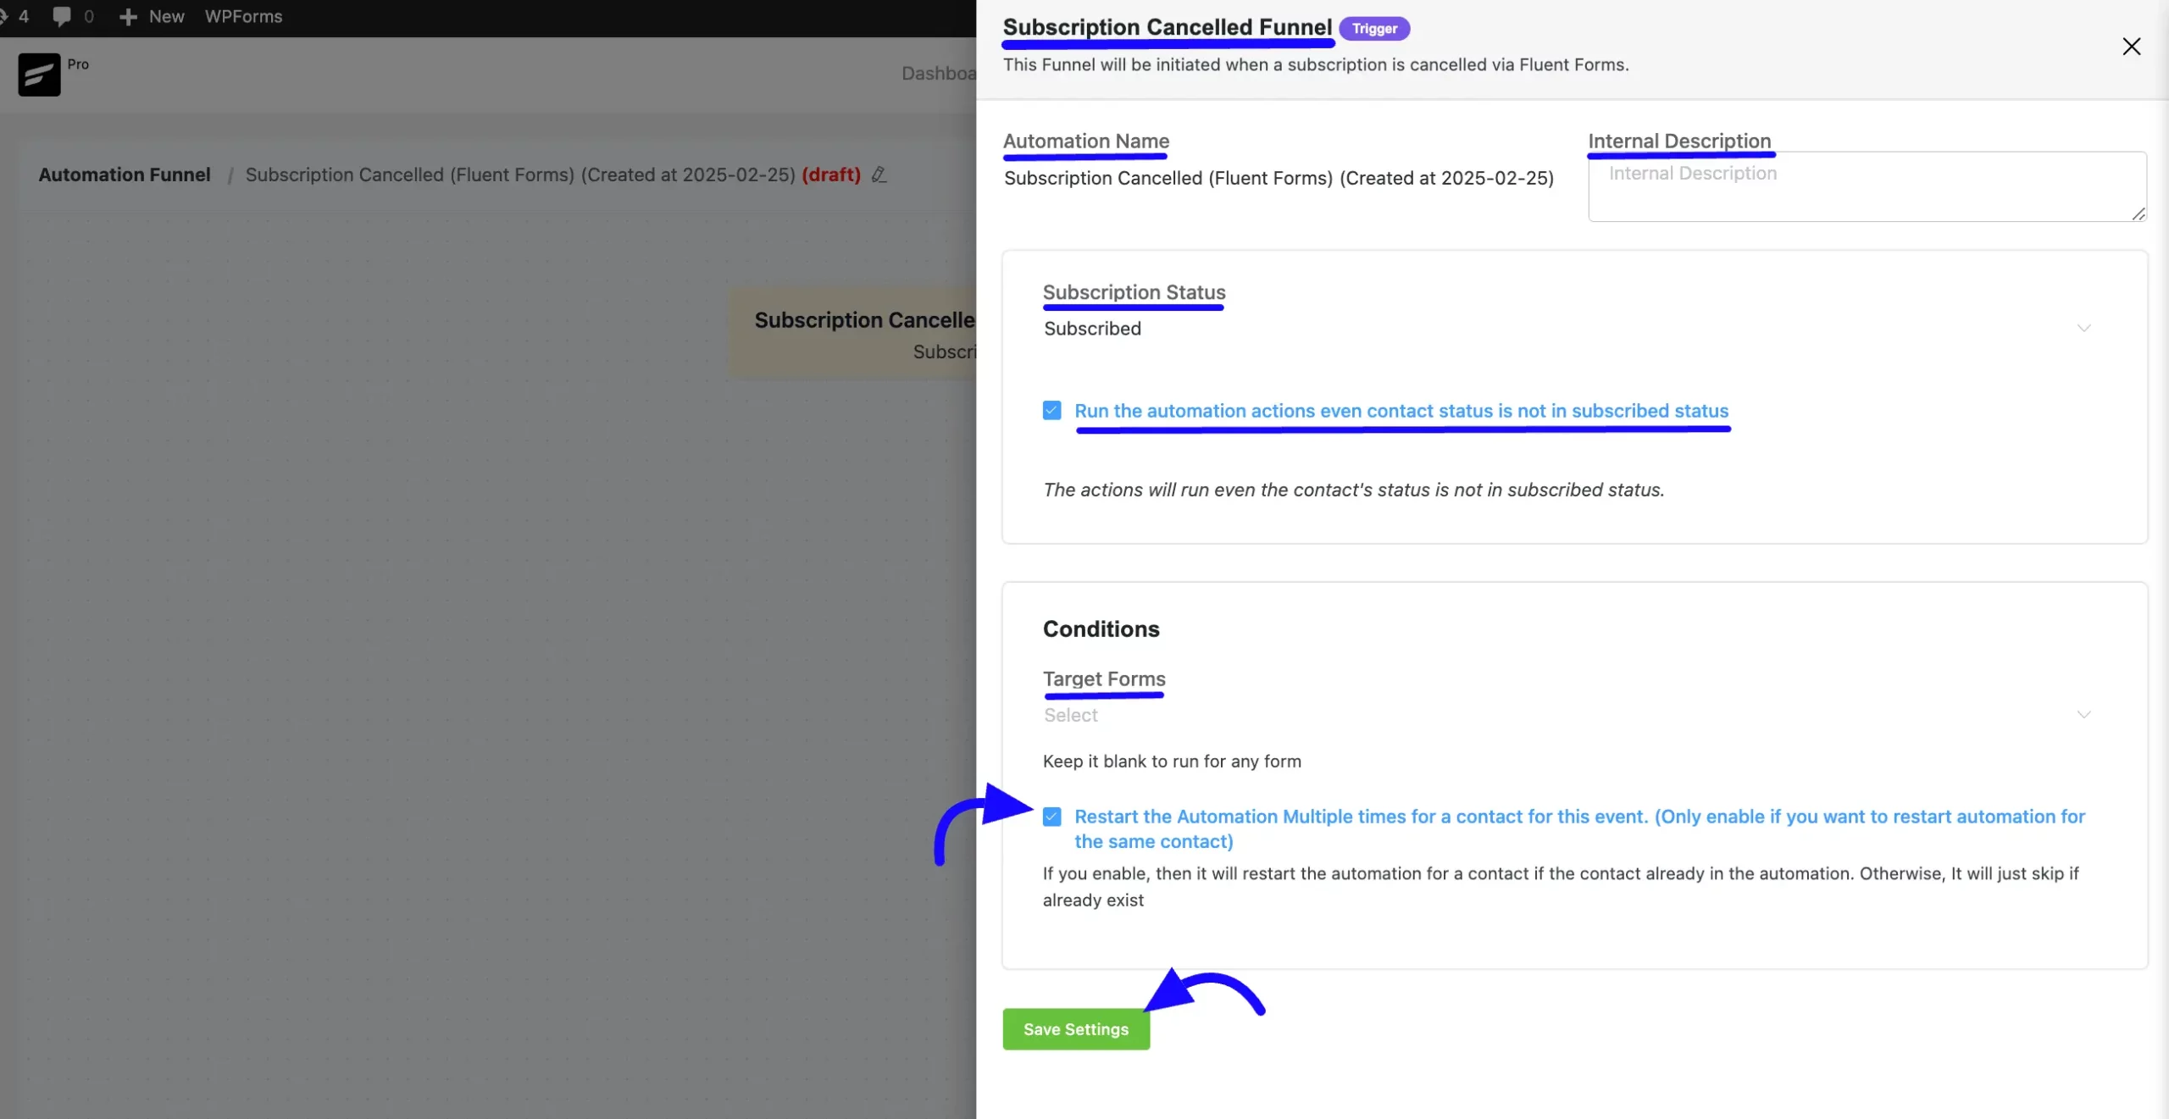
Task: Click the pencil edit icon next to draft
Action: [x=879, y=174]
